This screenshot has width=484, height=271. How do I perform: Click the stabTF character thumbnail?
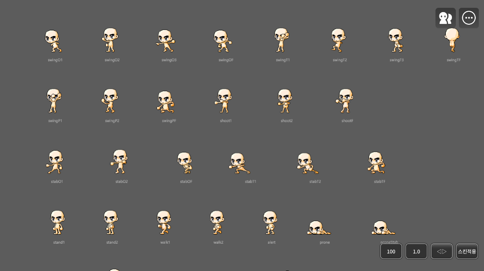(376, 163)
